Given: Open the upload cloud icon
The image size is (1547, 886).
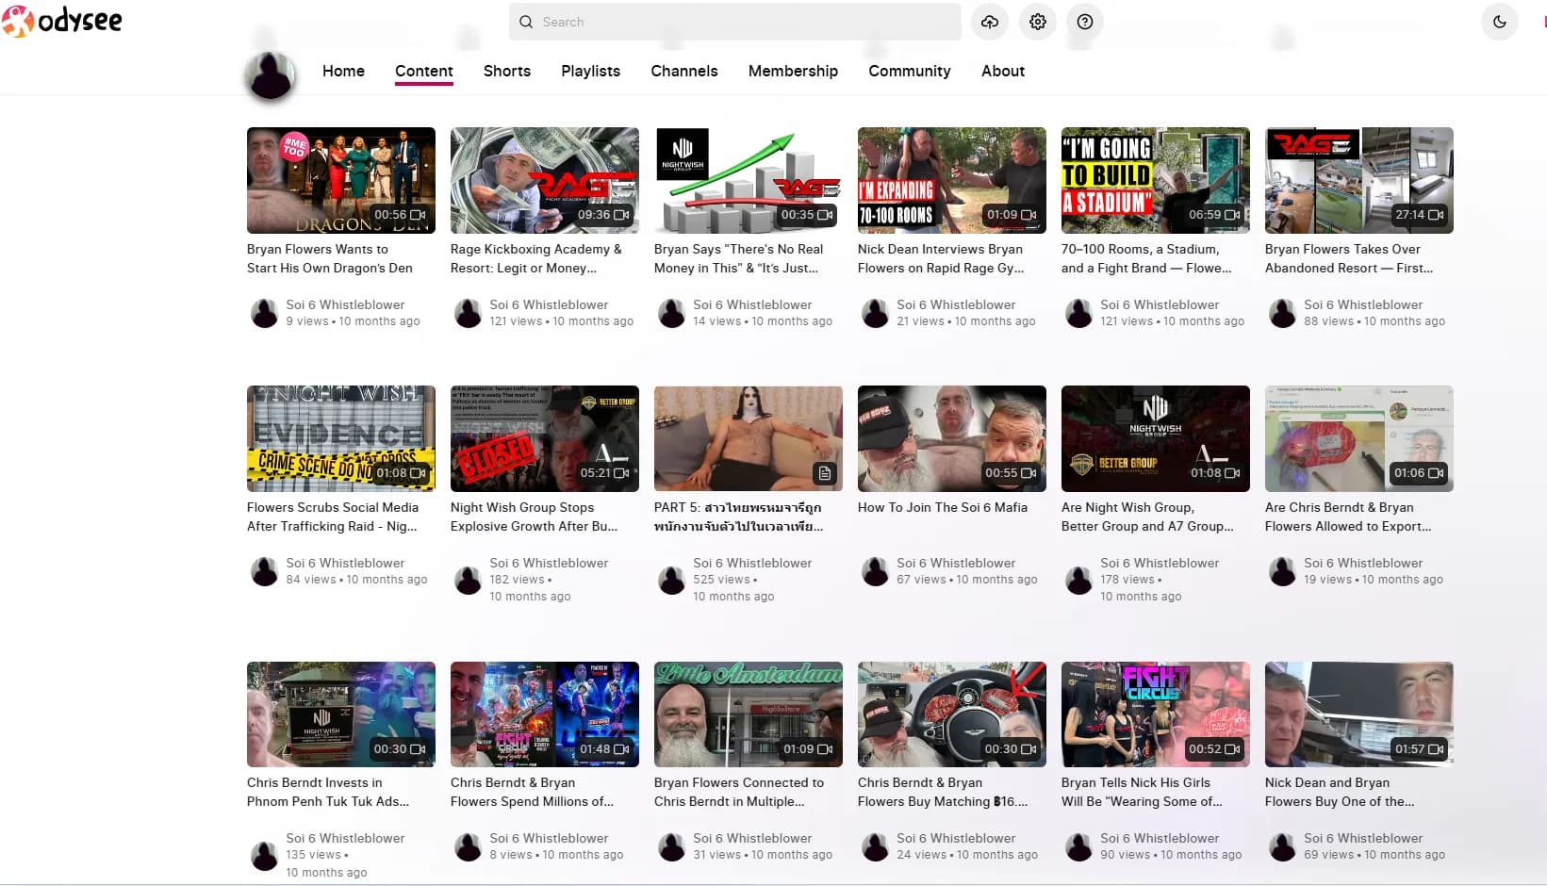Looking at the screenshot, I should point(990,22).
